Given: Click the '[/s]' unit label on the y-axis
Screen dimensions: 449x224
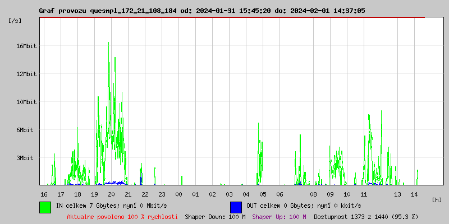Looking at the screenshot, I should coord(16,21).
